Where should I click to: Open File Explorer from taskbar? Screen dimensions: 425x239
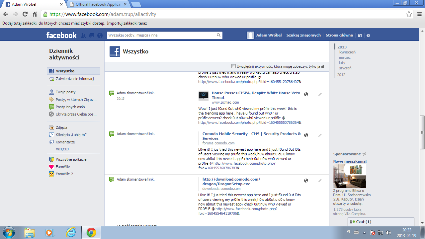coord(29,232)
